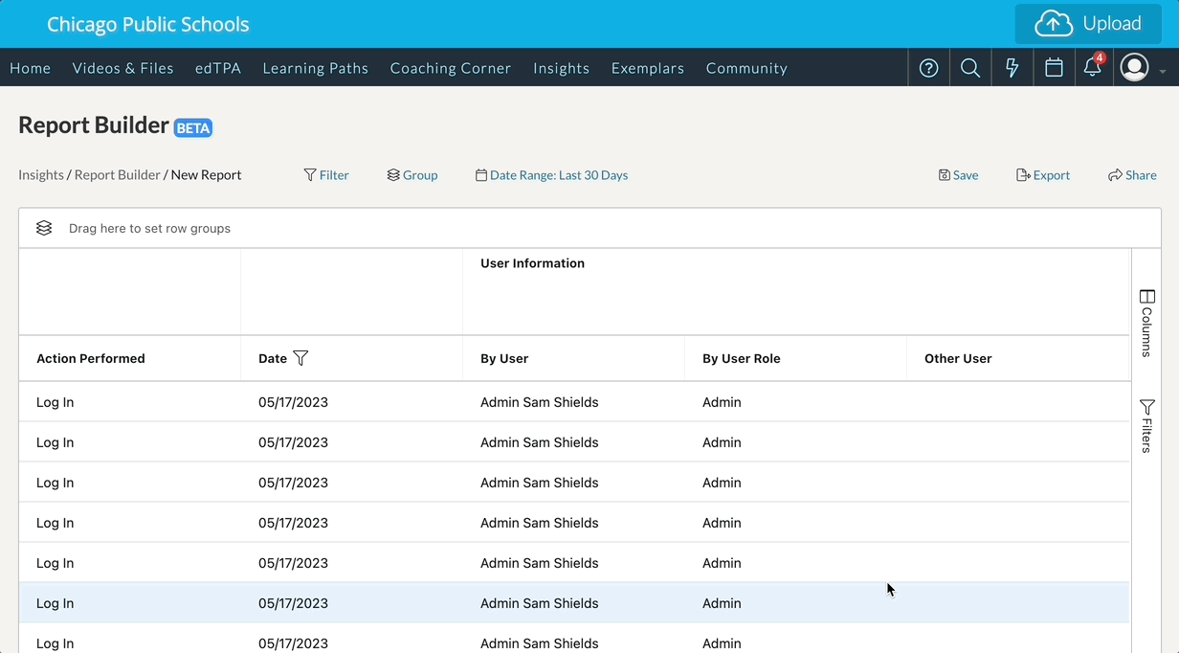Click the row groups stack icon
The width and height of the screenshot is (1179, 653).
pos(44,228)
